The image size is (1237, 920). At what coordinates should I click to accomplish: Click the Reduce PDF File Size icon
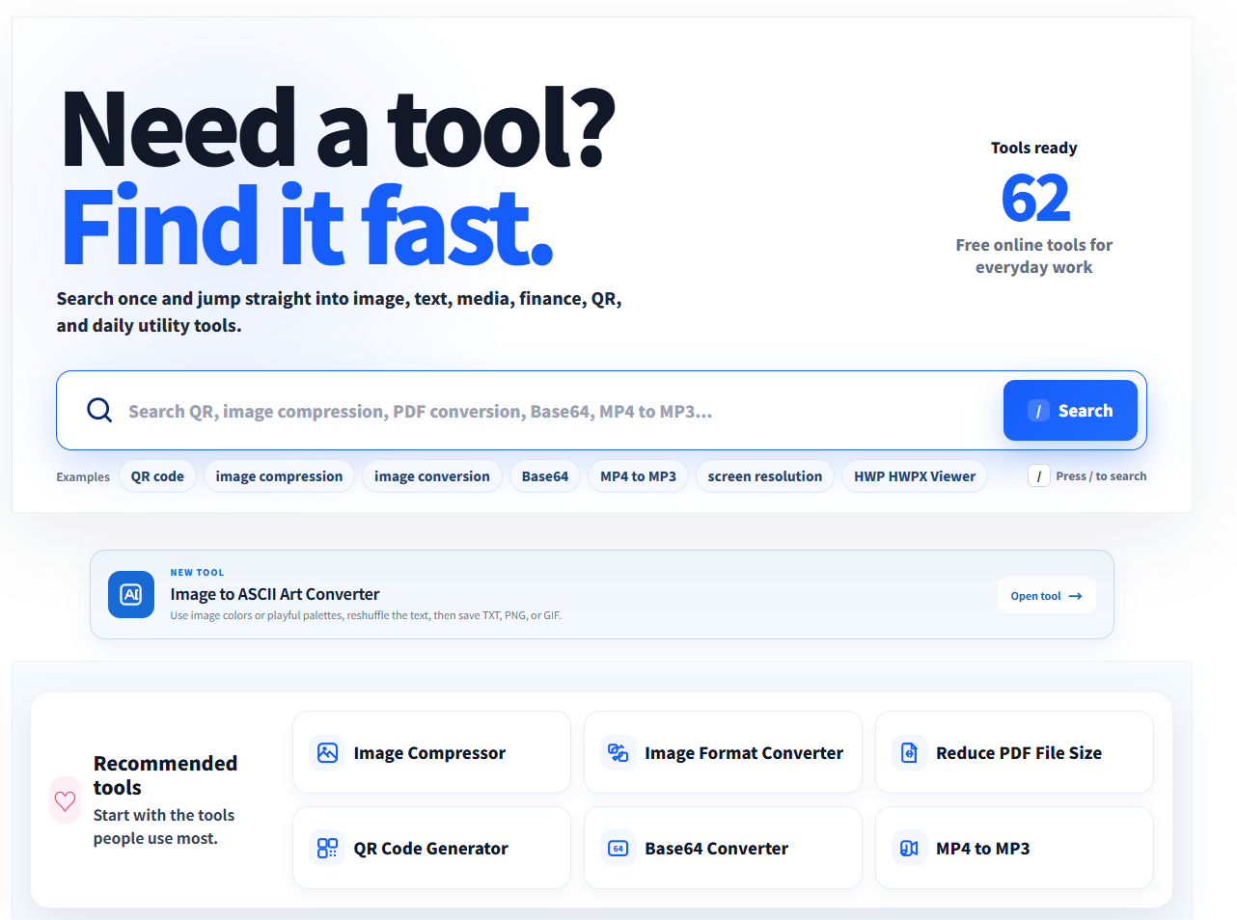click(x=910, y=752)
